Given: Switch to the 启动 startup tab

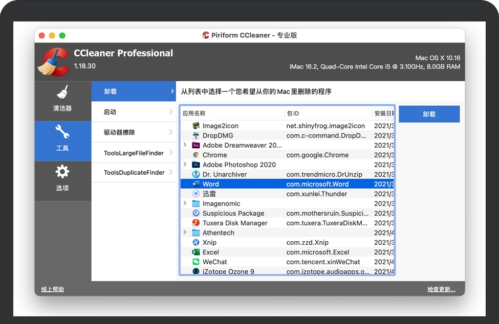Looking at the screenshot, I should point(133,112).
